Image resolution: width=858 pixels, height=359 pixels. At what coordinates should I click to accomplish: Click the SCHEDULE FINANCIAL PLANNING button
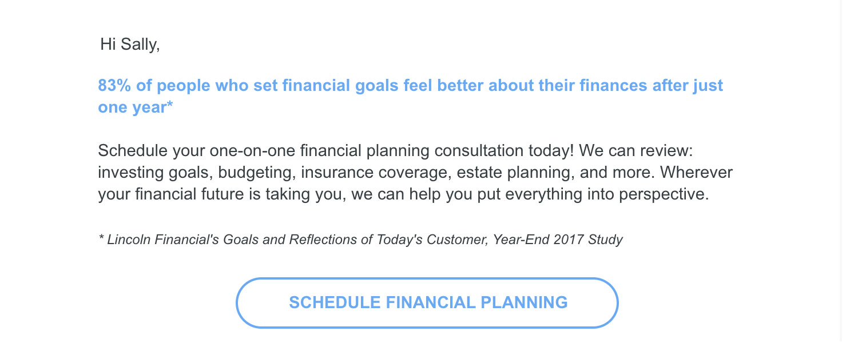pyautogui.click(x=427, y=302)
